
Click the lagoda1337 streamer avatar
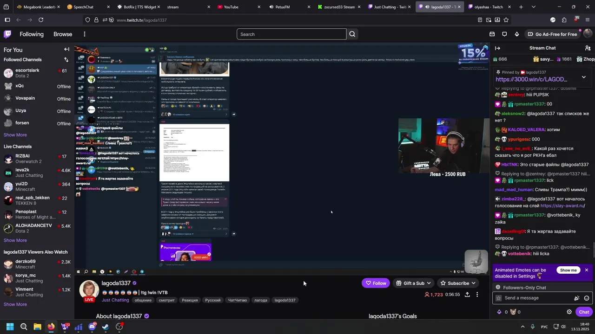[89, 290]
